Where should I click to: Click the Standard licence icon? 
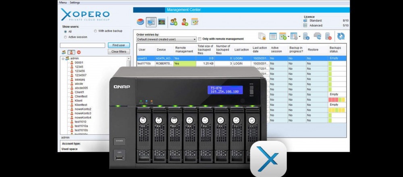pyautogui.click(x=305, y=20)
